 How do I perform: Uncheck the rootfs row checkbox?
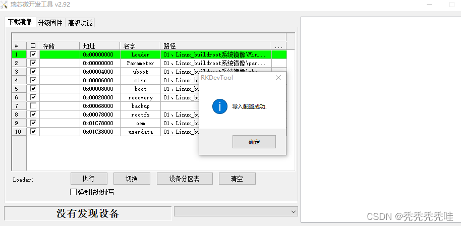33,115
